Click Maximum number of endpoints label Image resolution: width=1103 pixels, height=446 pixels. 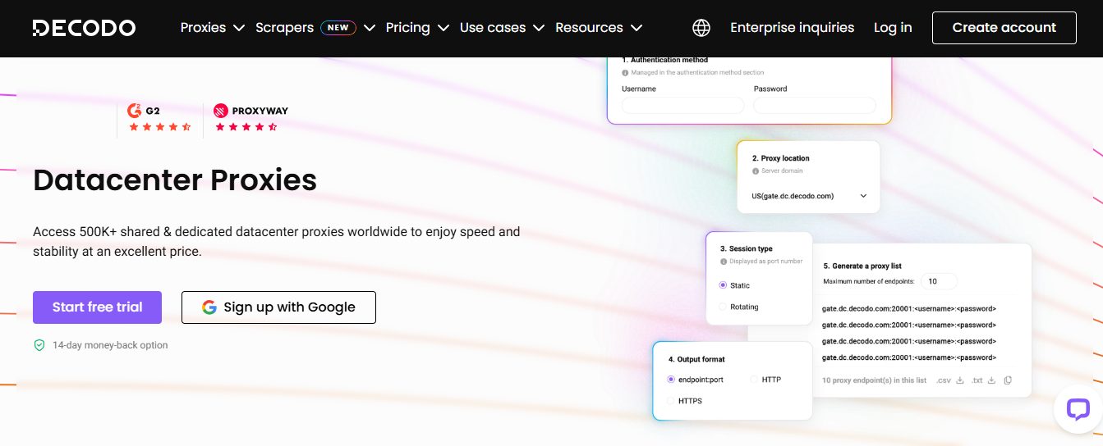pyautogui.click(x=869, y=281)
